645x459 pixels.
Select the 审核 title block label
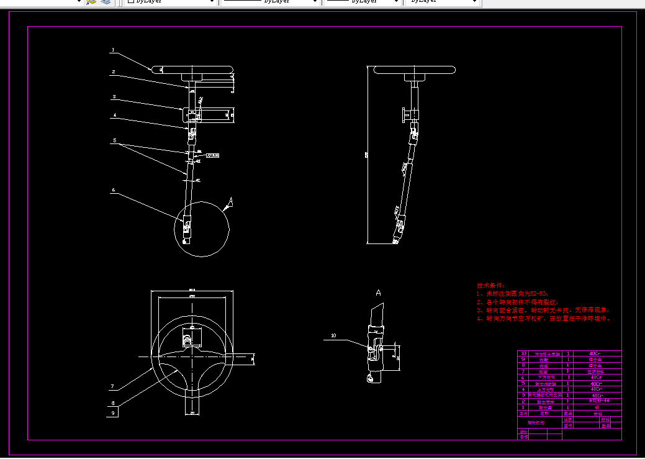[523, 437]
